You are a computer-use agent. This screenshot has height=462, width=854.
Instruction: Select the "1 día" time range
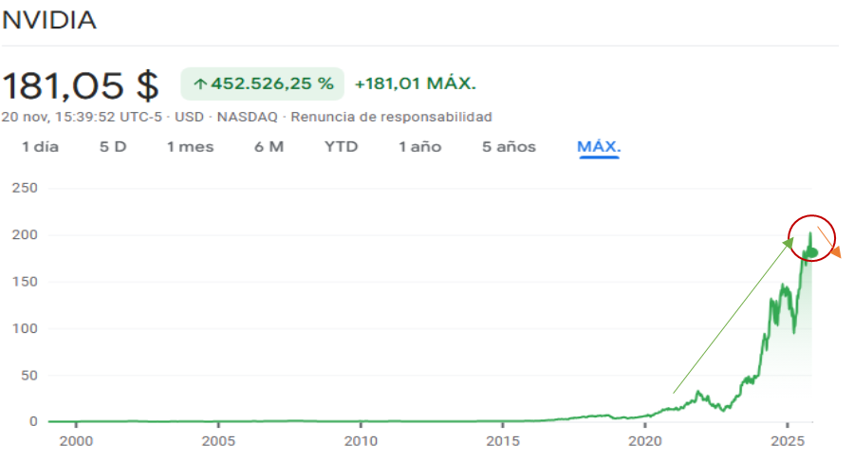click(40, 147)
